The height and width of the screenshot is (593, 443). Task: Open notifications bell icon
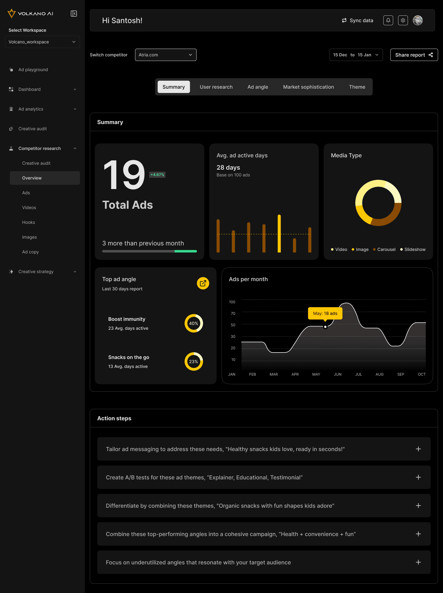pos(388,20)
